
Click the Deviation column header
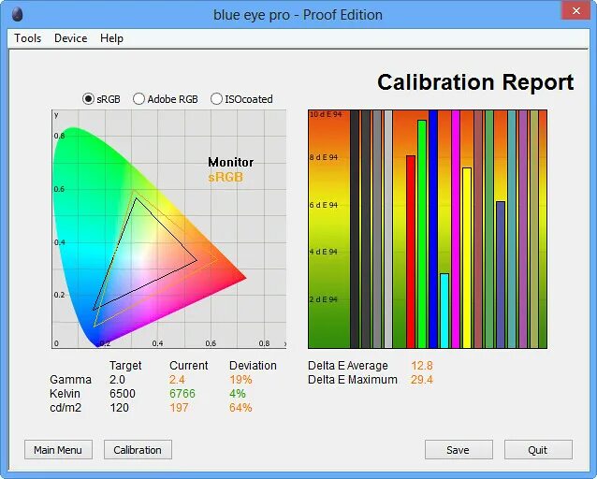253,366
